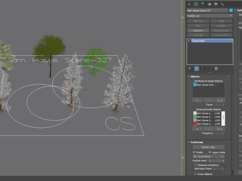Toggle Show End Result icon
242x181 pixels.
click(x=197, y=68)
